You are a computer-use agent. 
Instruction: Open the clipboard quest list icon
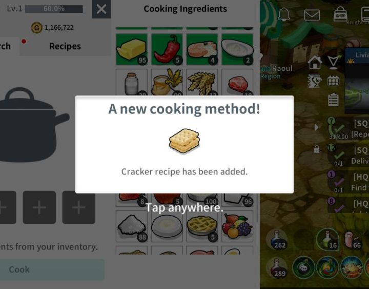(x=333, y=100)
